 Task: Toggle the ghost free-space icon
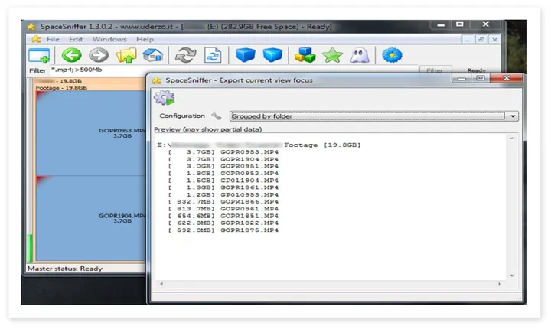360,55
